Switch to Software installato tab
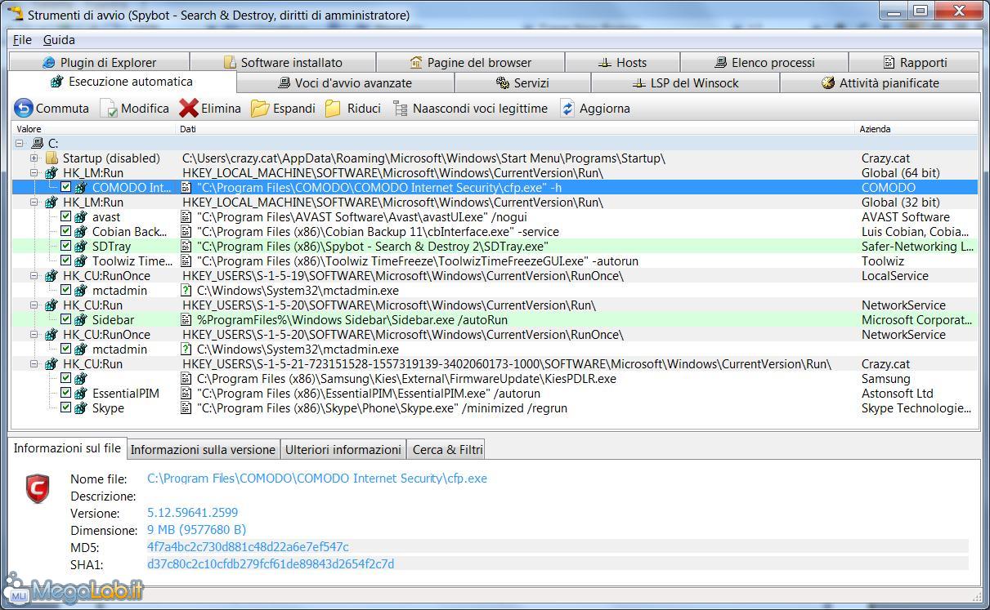990x610 pixels. (x=283, y=62)
